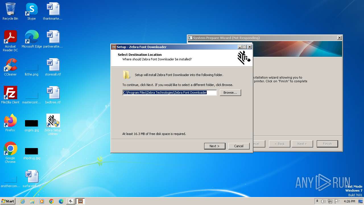
Task: Open network tray icon
Action: coord(330,201)
